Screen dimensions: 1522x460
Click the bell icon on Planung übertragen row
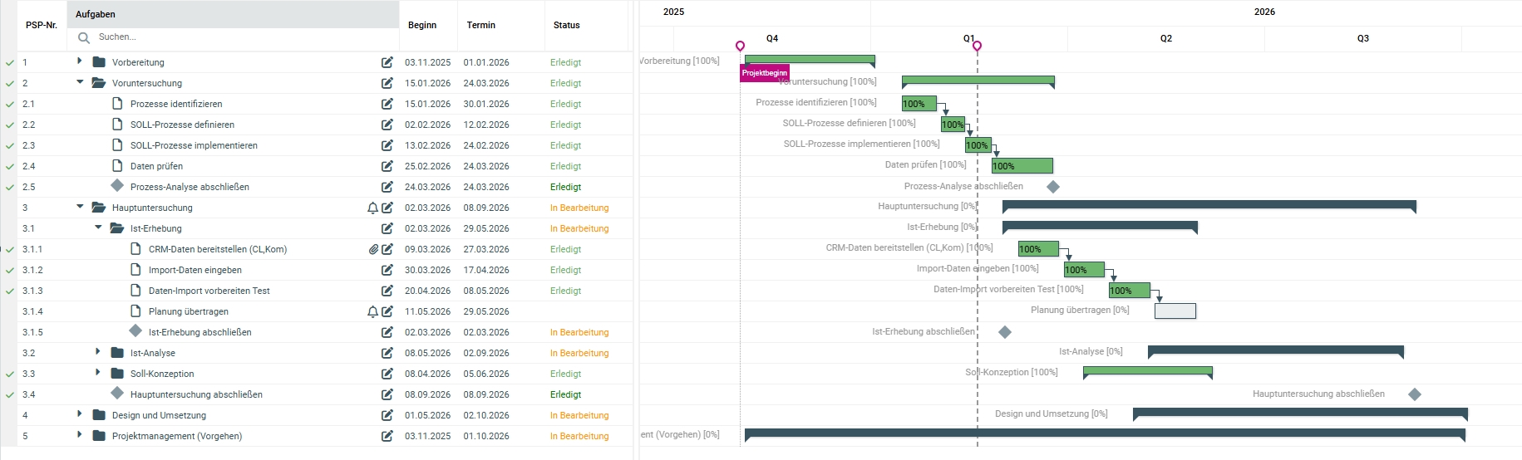pos(373,311)
